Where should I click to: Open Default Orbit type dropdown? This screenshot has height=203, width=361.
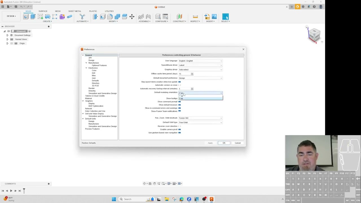(x=201, y=122)
